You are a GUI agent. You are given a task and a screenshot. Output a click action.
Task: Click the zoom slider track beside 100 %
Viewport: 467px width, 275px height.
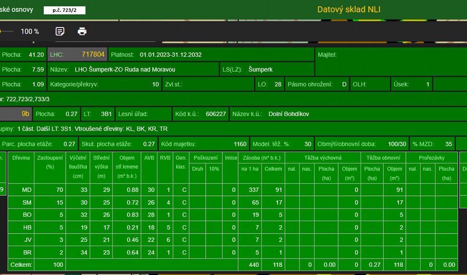tap(6, 31)
